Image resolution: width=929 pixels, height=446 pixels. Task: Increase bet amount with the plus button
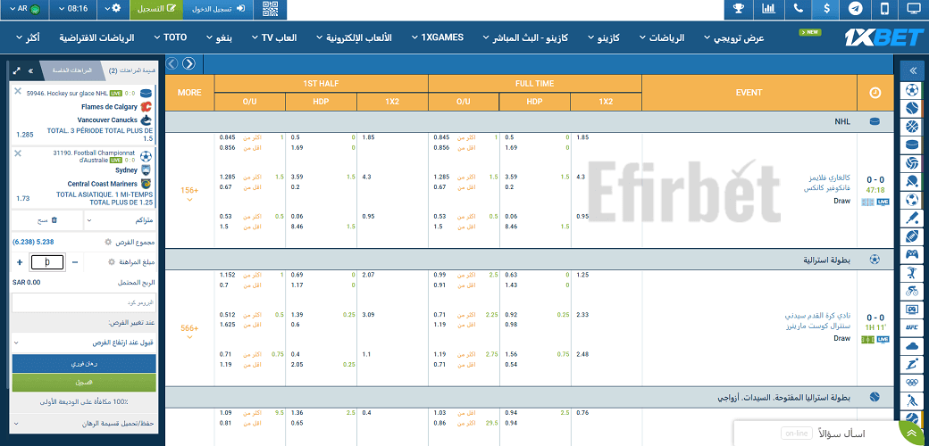[19, 262]
